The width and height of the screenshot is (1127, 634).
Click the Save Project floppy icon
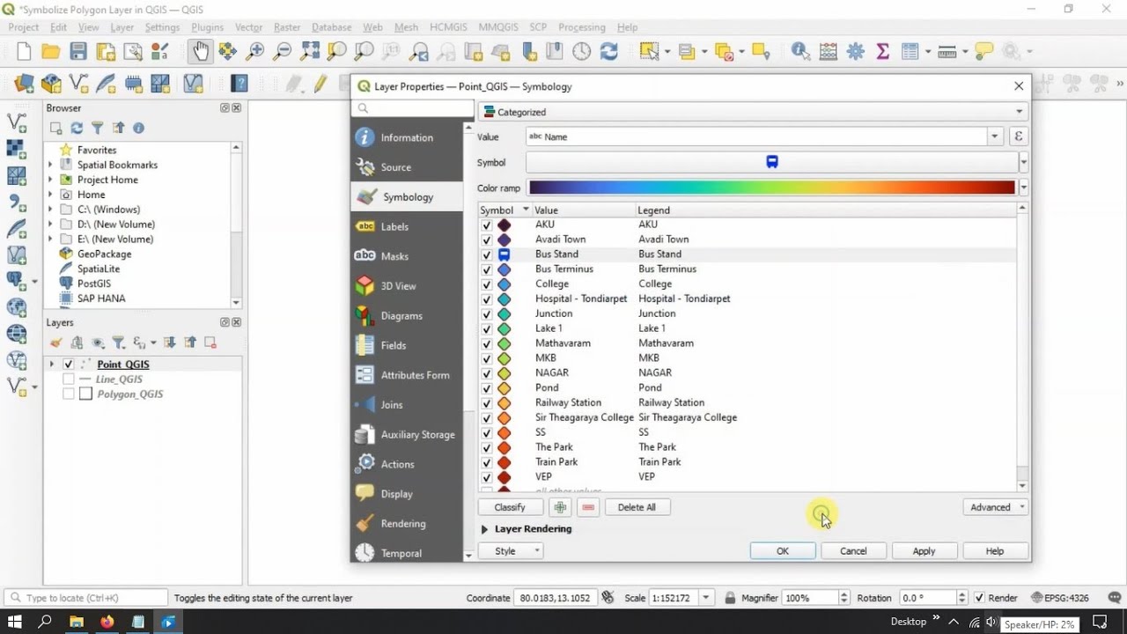[x=78, y=51]
